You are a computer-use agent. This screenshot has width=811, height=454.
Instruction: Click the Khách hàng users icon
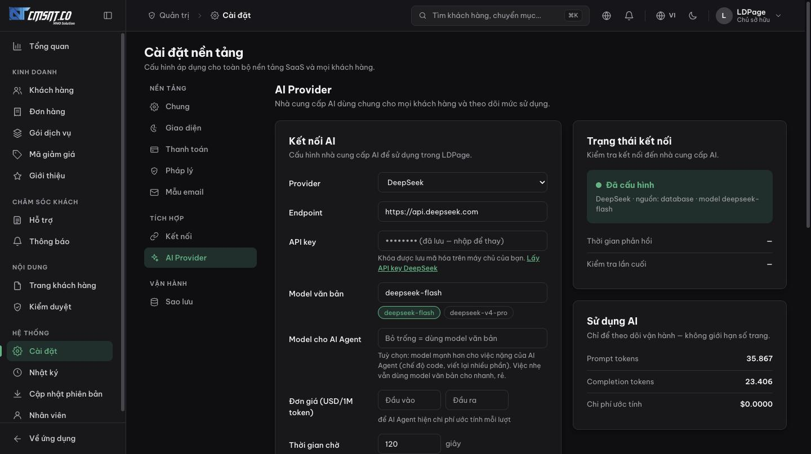17,90
